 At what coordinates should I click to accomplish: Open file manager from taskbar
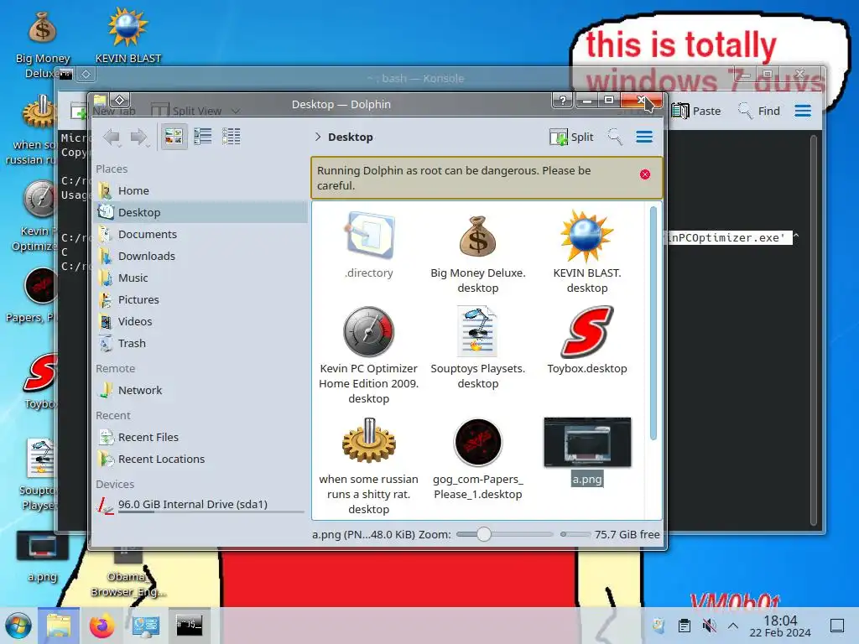pos(59,626)
